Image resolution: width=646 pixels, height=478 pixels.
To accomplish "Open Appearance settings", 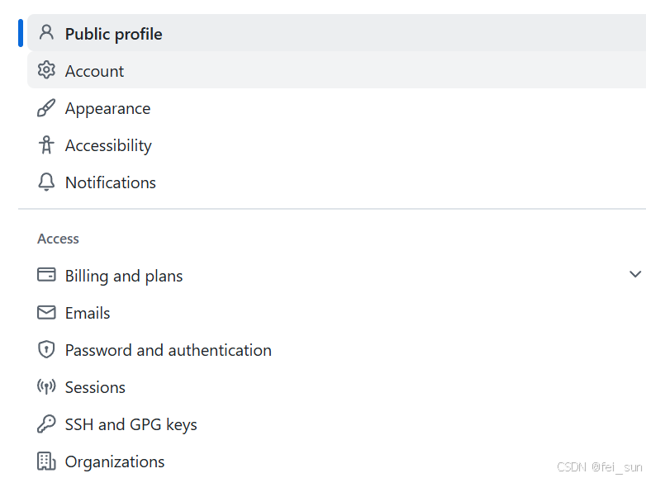I will (x=107, y=108).
